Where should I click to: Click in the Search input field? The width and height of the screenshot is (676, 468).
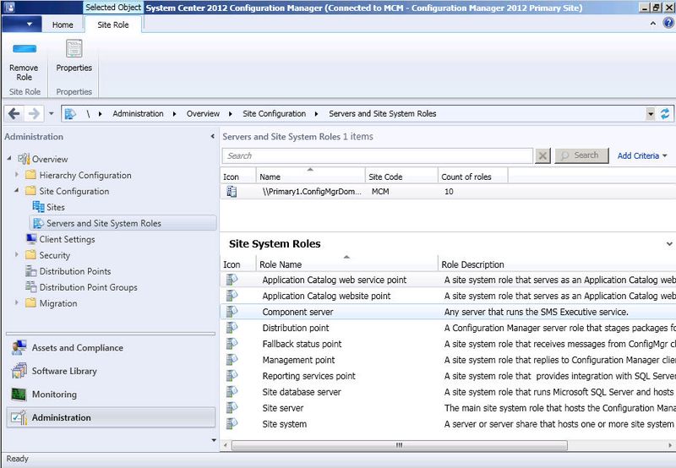coord(378,155)
